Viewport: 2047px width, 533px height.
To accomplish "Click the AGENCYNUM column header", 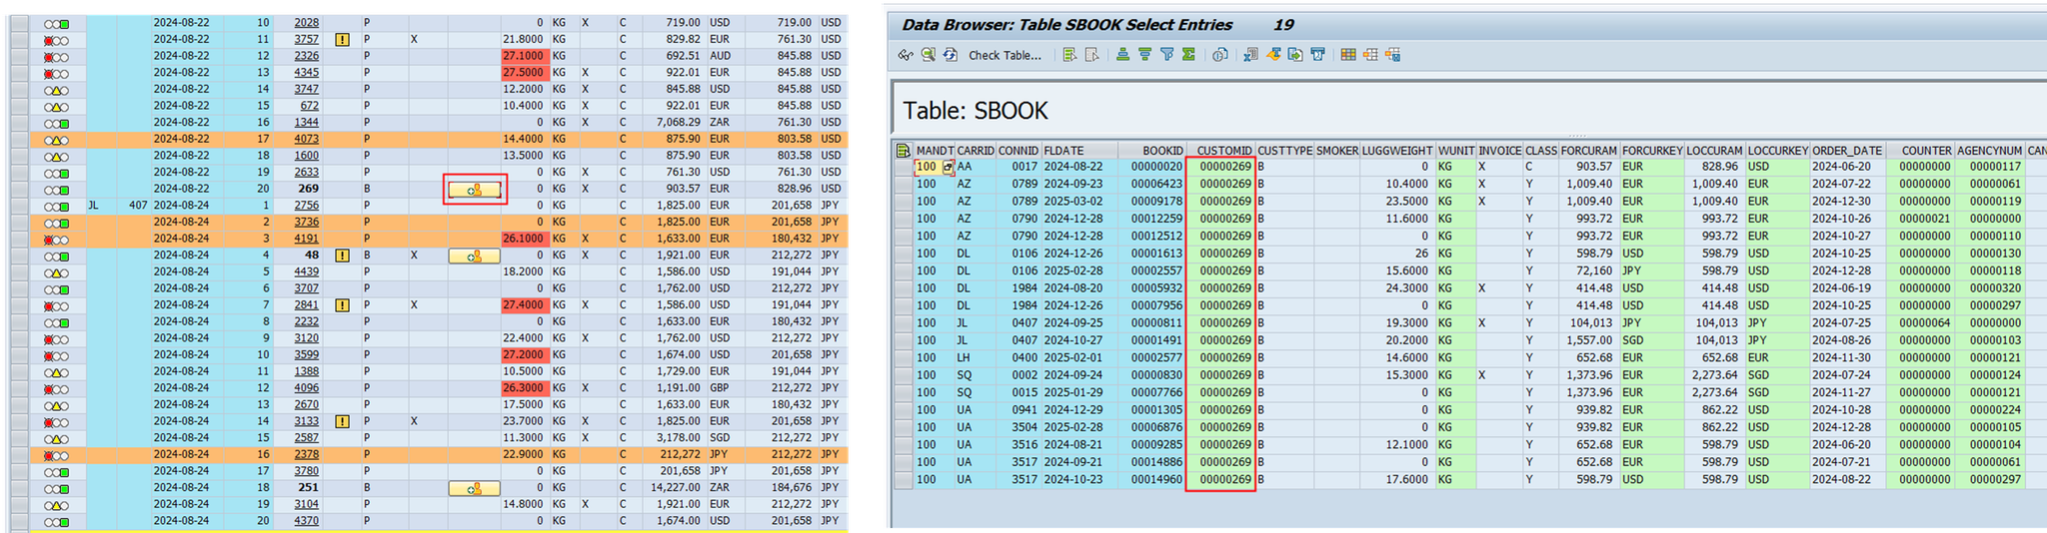I will 1989,151.
